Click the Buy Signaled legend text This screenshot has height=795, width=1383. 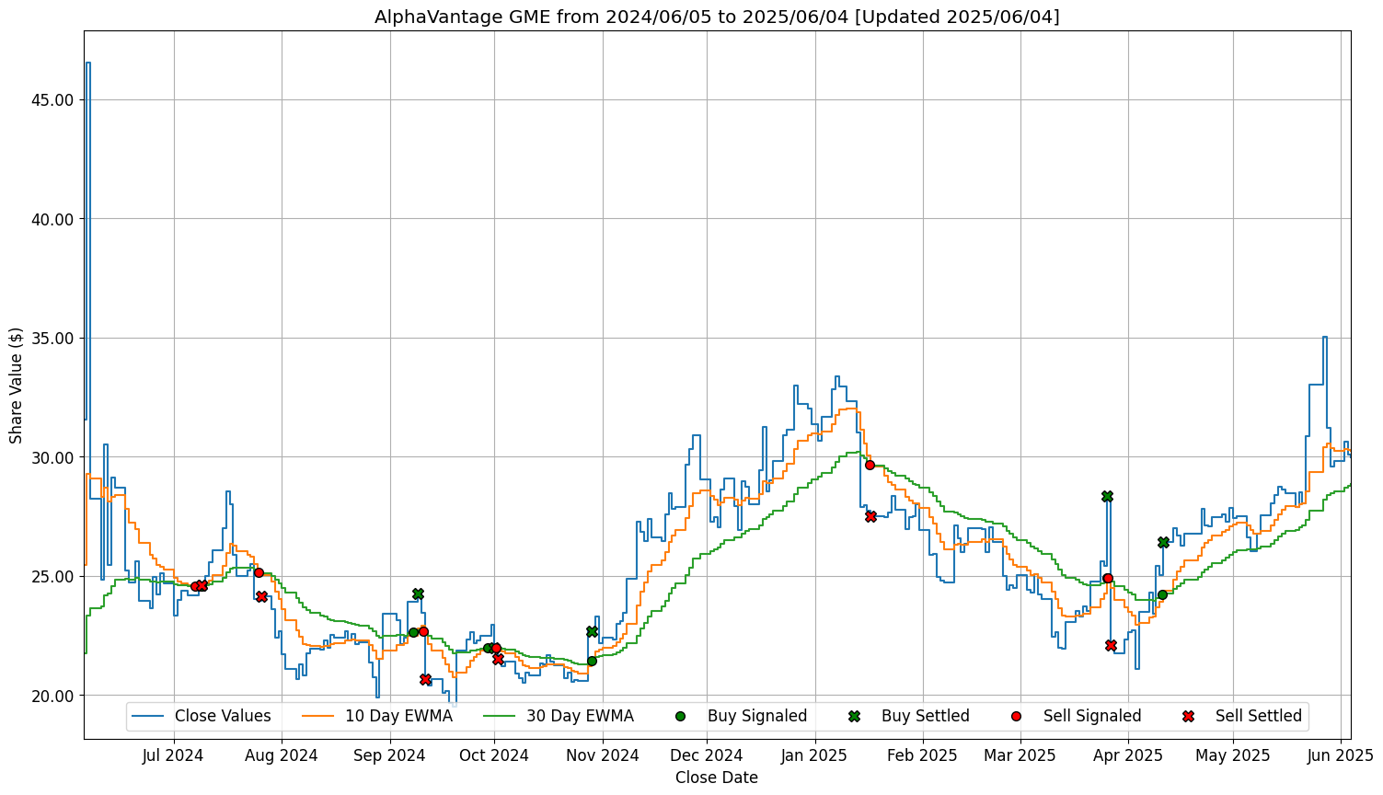click(x=757, y=716)
